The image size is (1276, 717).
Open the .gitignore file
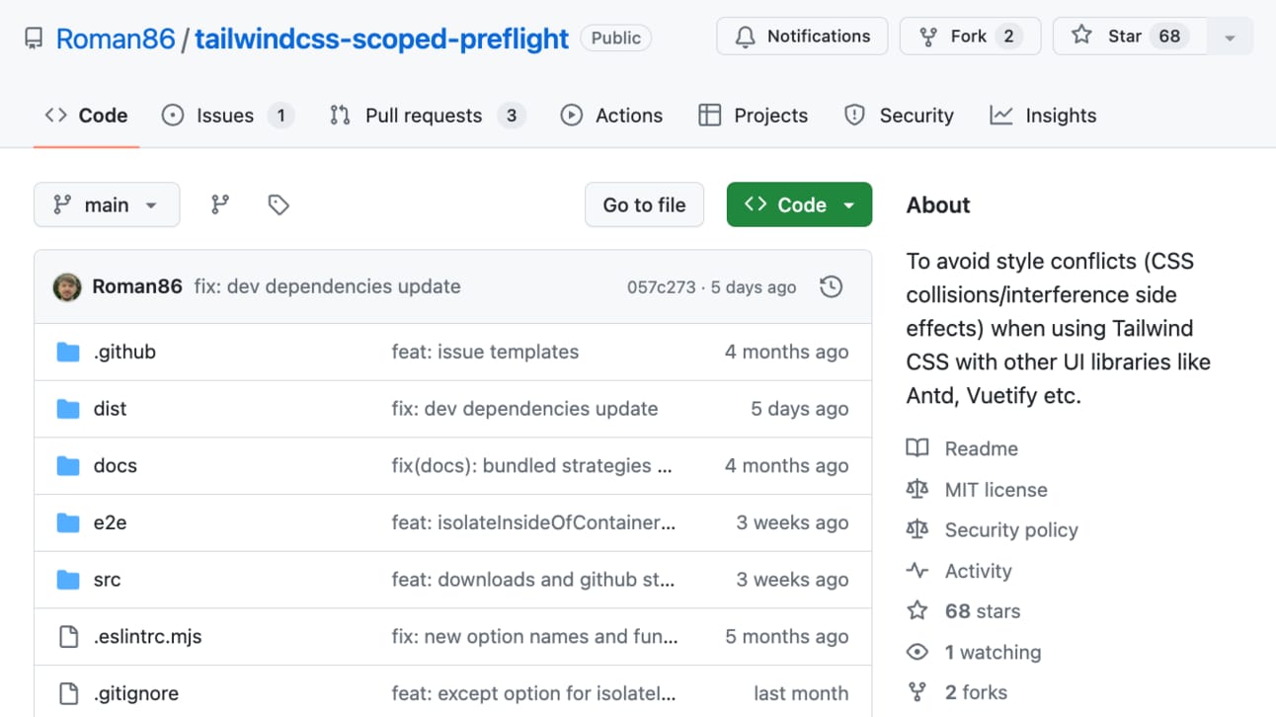coord(136,693)
